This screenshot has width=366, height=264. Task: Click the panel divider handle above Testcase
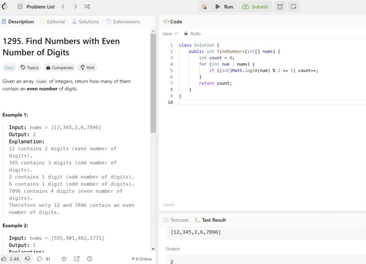(329, 212)
